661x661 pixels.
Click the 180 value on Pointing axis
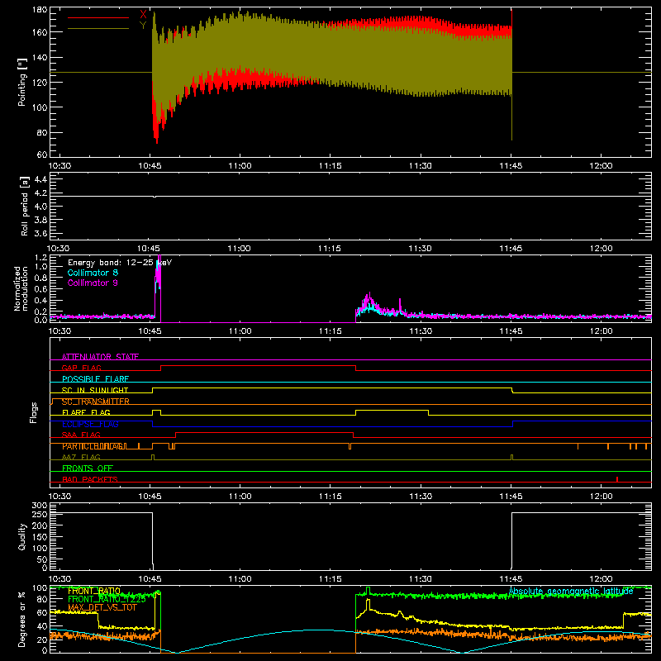[40, 10]
